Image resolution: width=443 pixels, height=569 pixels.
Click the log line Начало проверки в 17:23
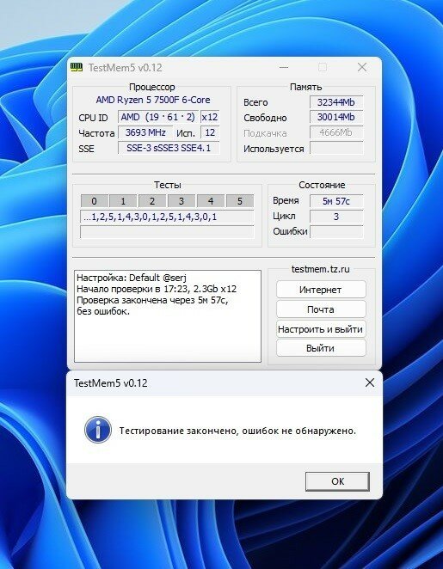tap(157, 289)
